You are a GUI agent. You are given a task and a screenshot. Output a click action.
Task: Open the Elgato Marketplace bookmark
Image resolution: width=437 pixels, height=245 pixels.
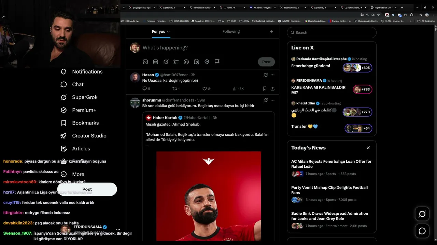[315, 21]
